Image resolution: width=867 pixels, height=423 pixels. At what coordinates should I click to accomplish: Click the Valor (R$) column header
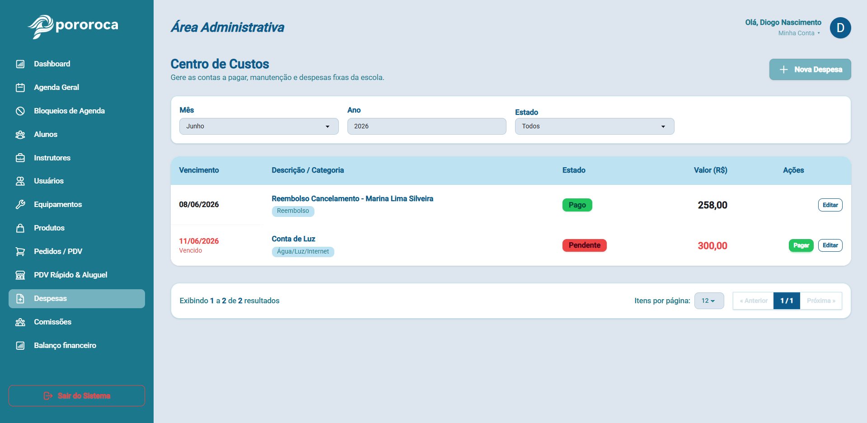711,170
